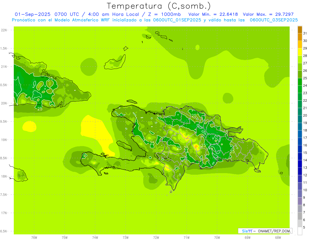
Task: Click the '22N' latitude axis label
Action: coord(4,30)
